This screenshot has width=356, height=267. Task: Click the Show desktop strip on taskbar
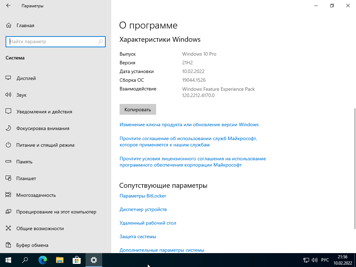[x=355, y=260]
